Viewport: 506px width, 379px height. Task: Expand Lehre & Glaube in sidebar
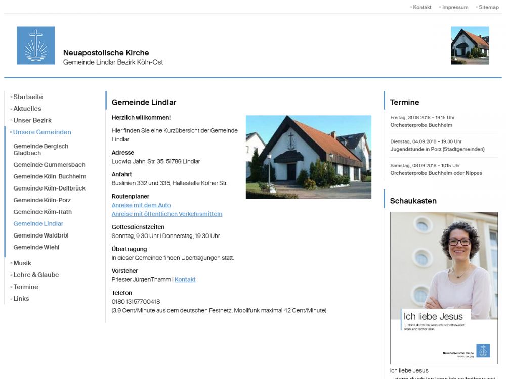tap(36, 275)
